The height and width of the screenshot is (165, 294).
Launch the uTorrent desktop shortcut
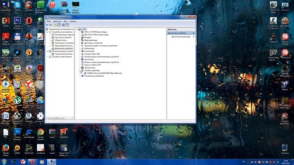(17, 101)
